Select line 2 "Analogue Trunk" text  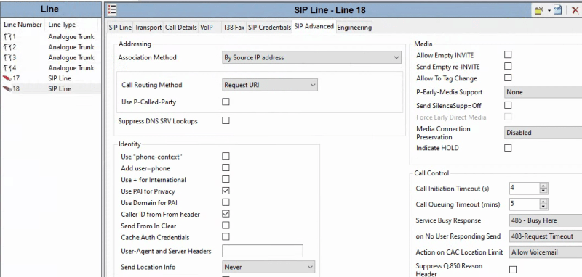(x=71, y=47)
